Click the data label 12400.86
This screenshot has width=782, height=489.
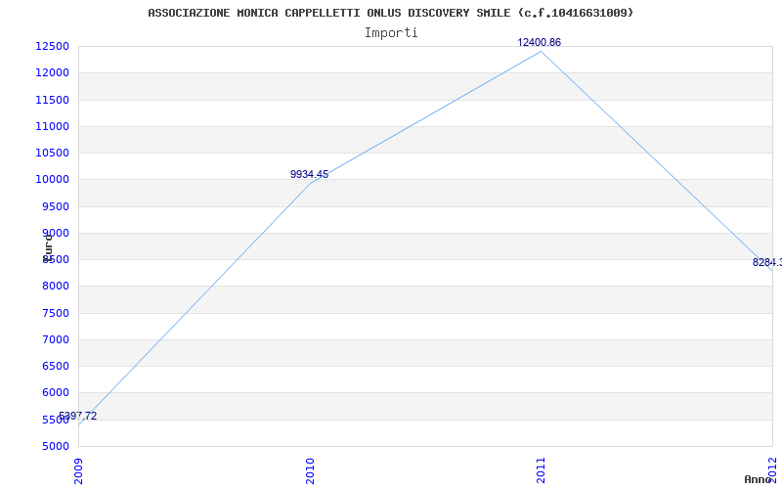(x=540, y=42)
